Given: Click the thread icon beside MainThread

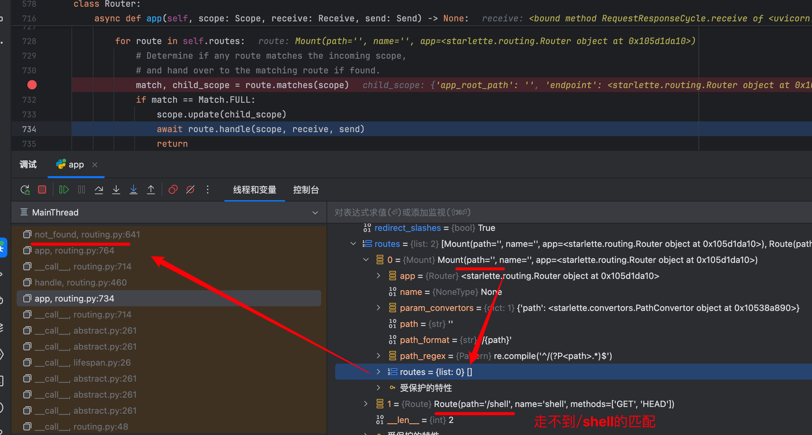Looking at the screenshot, I should point(24,212).
